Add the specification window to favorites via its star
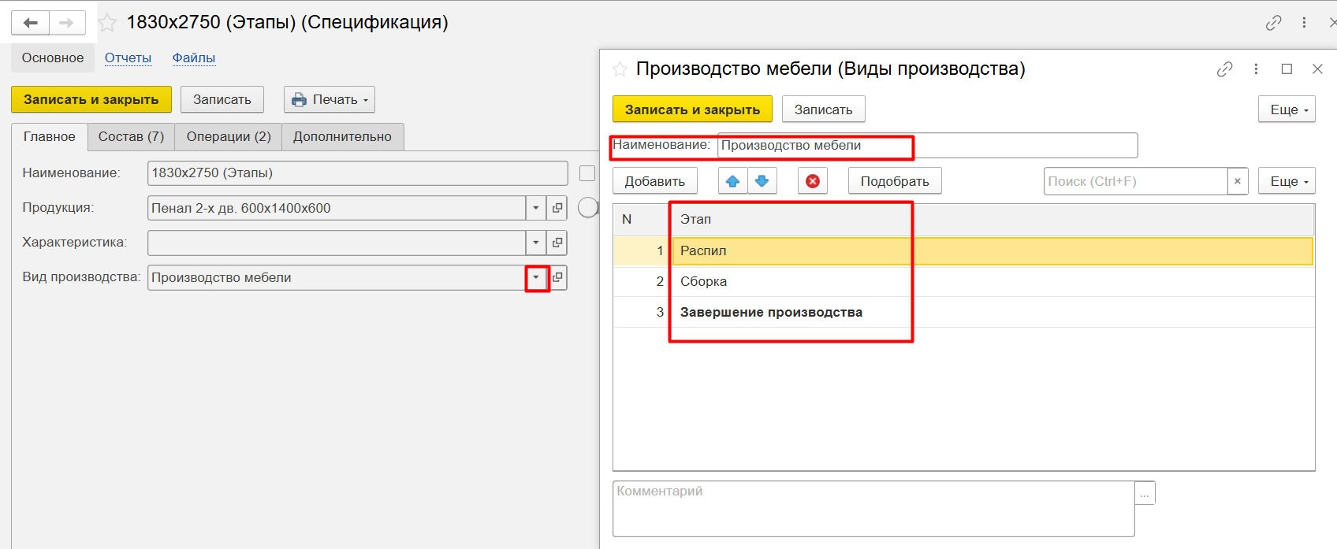The image size is (1337, 549). [107, 23]
